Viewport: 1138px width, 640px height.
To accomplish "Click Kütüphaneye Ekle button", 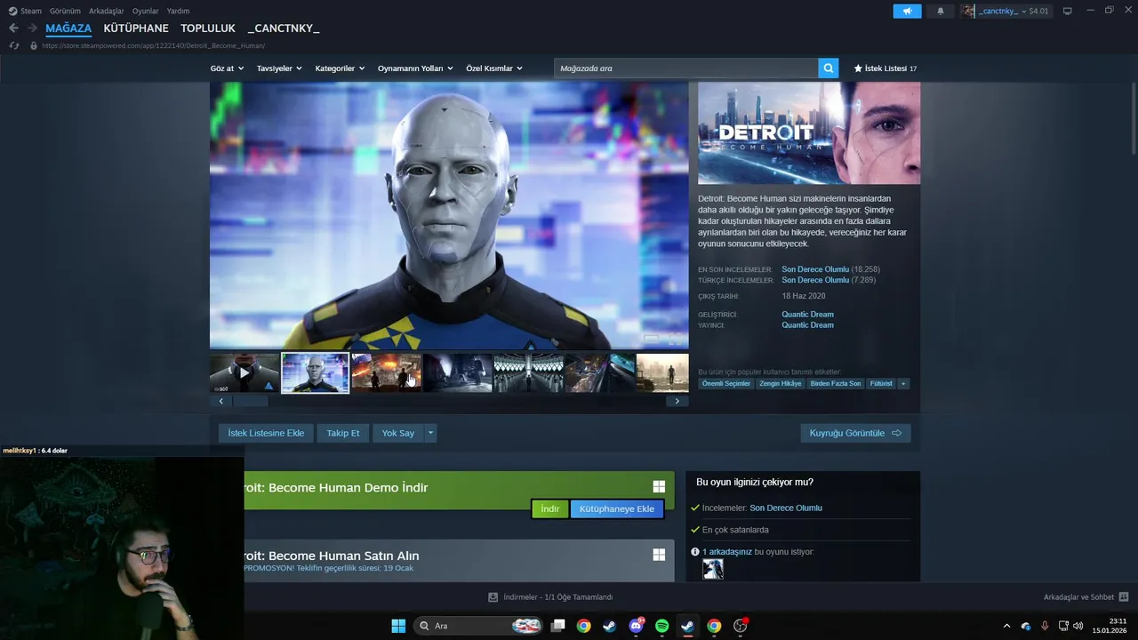I will [617, 508].
